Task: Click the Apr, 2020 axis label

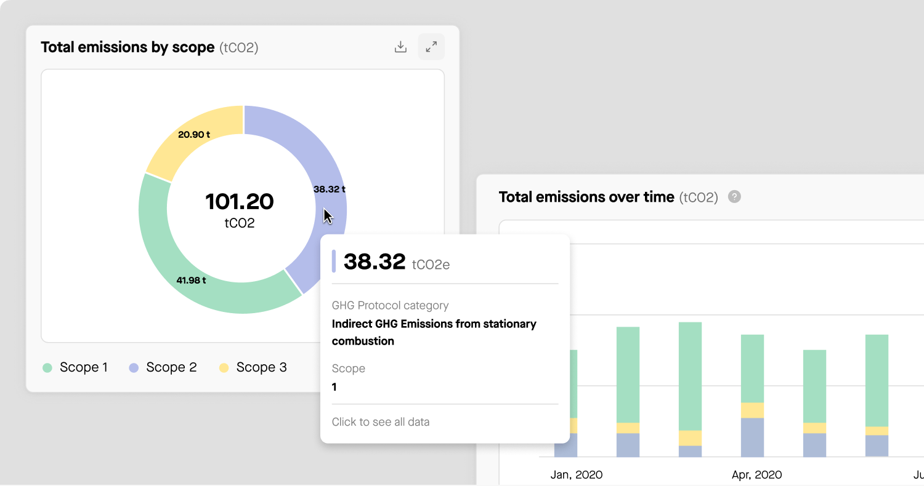Action: click(757, 475)
